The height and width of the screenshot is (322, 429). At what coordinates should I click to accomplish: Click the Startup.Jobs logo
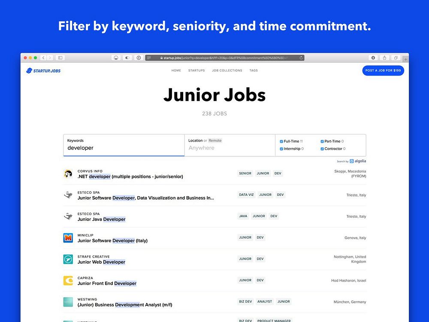pyautogui.click(x=43, y=70)
